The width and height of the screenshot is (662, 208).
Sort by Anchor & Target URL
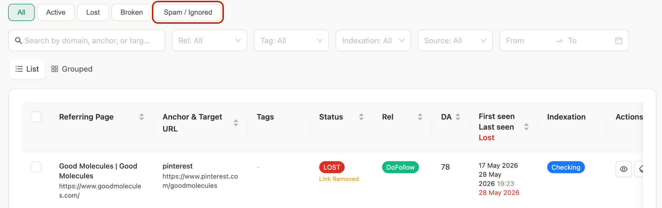click(236, 123)
